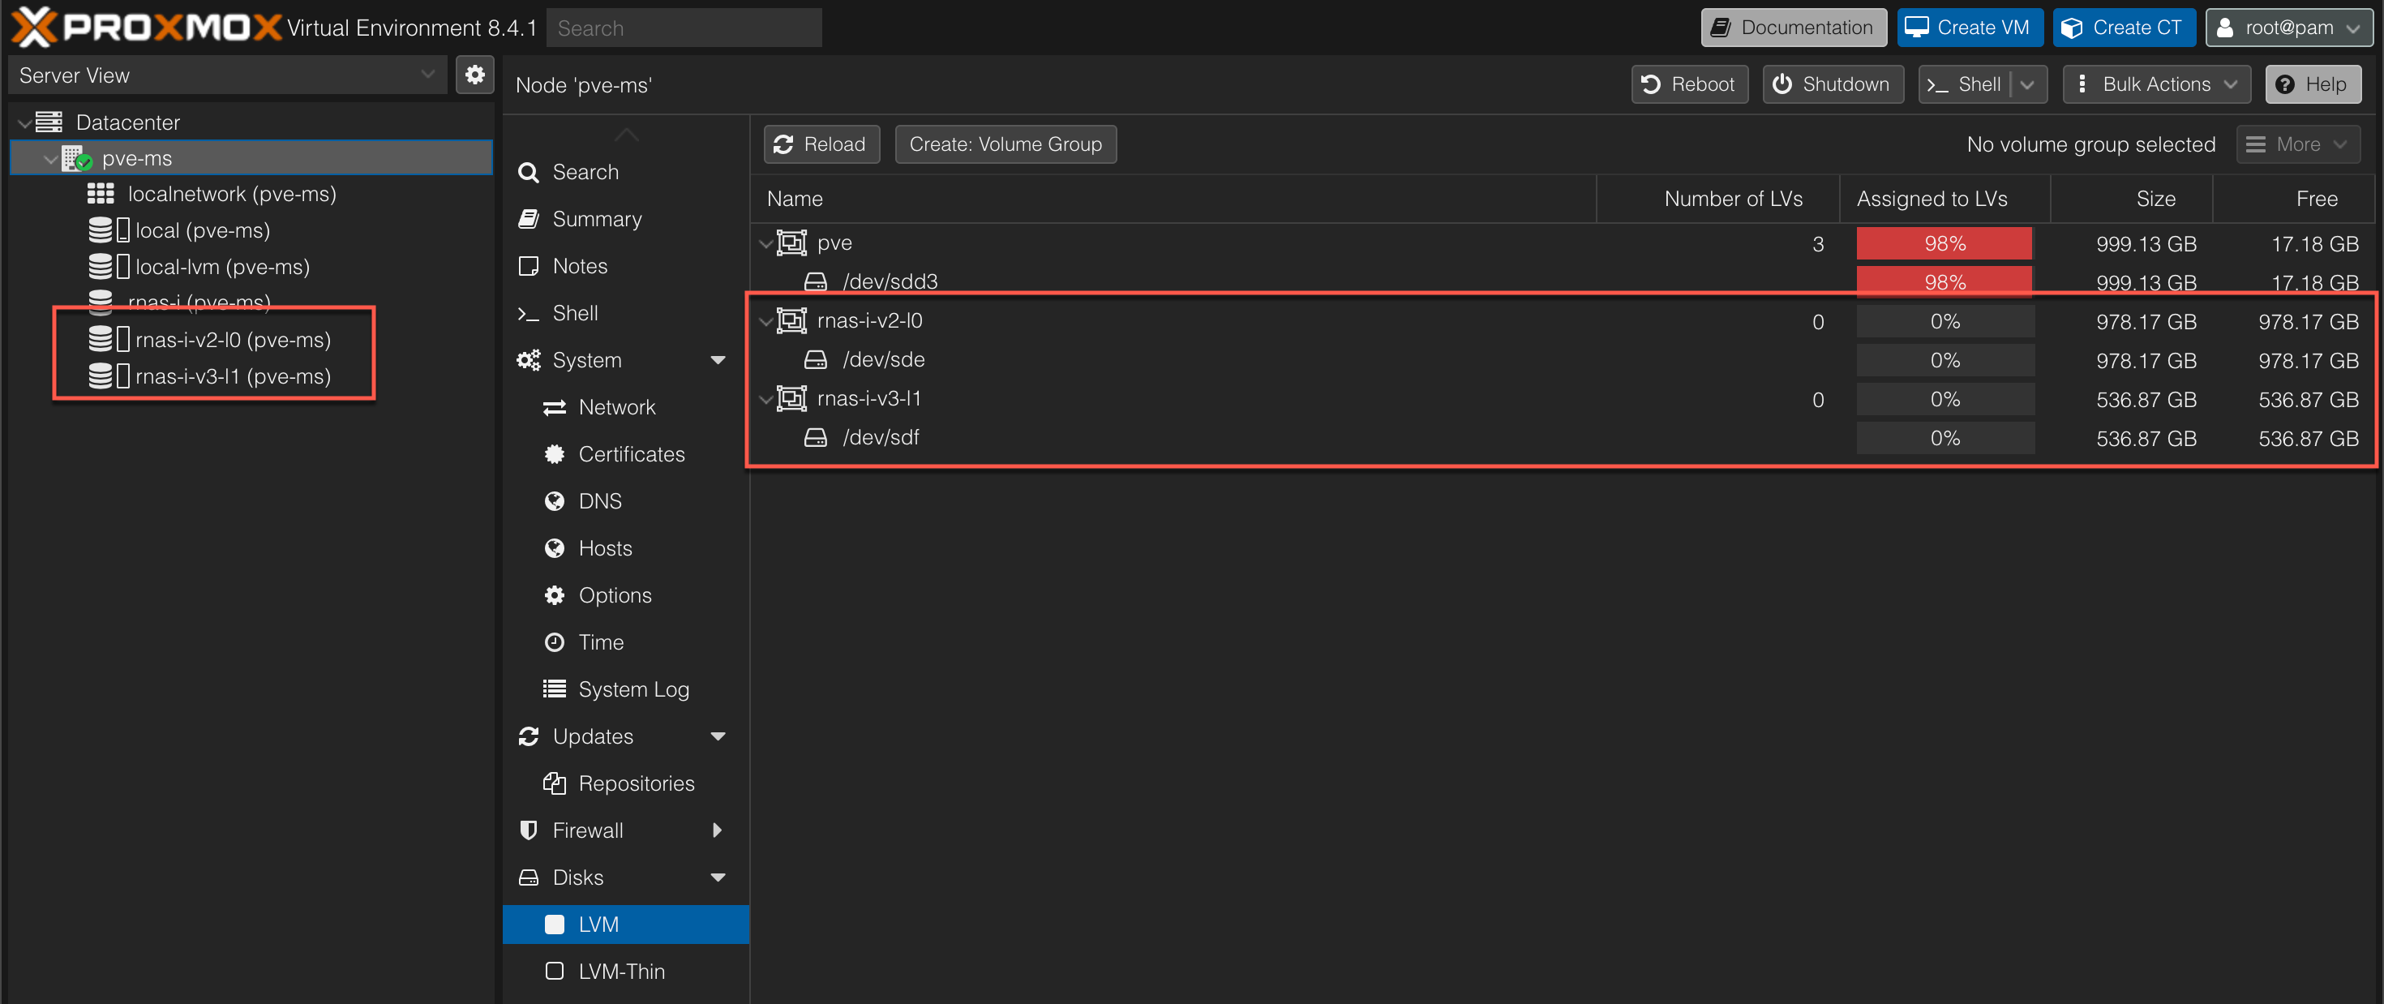
Task: Click rnas-i-v3-l1 storage icon in tree
Action: coord(109,376)
